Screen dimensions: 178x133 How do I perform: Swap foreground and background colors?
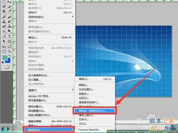point(10,56)
